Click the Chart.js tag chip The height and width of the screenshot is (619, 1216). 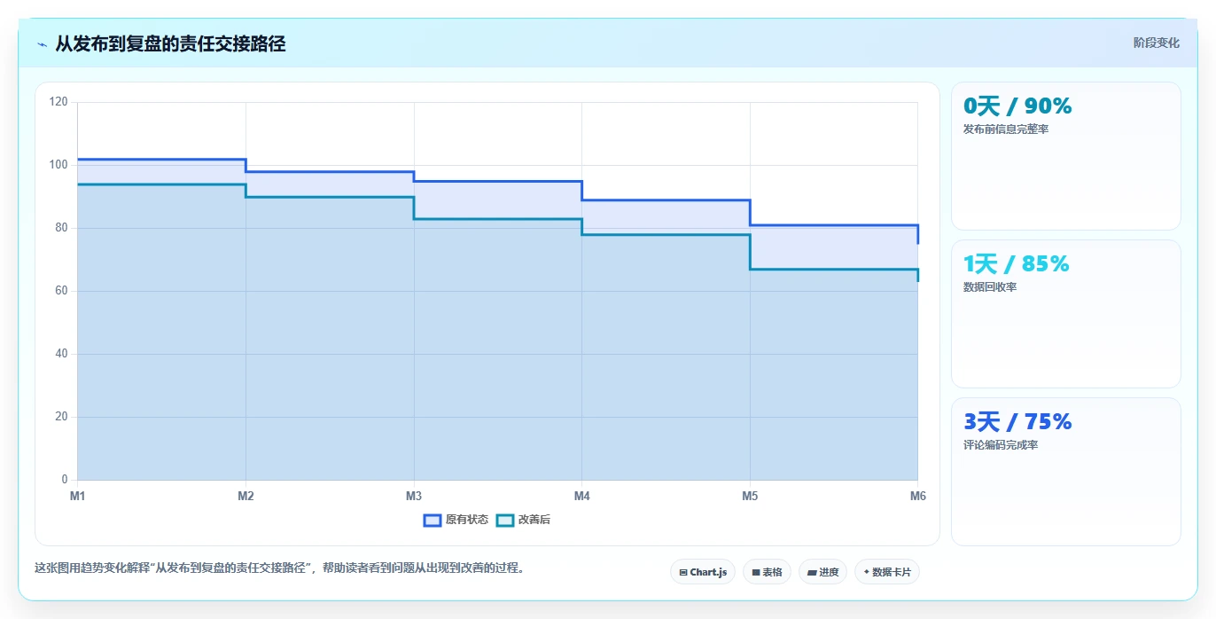pos(703,572)
